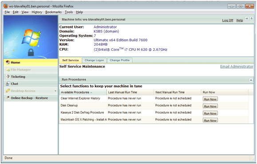This screenshot has width=257, height=164.
Task: Click the KSBS (domain) value
Action: click(x=106, y=31)
